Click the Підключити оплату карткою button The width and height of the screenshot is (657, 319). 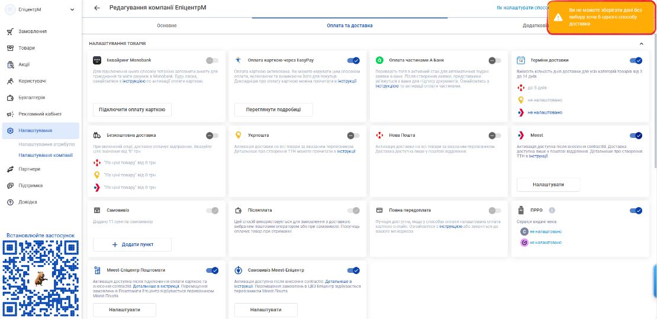coord(132,110)
